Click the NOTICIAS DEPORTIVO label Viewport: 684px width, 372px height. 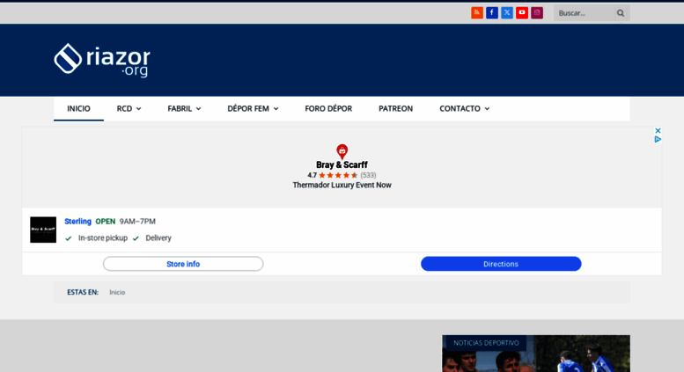(486, 343)
